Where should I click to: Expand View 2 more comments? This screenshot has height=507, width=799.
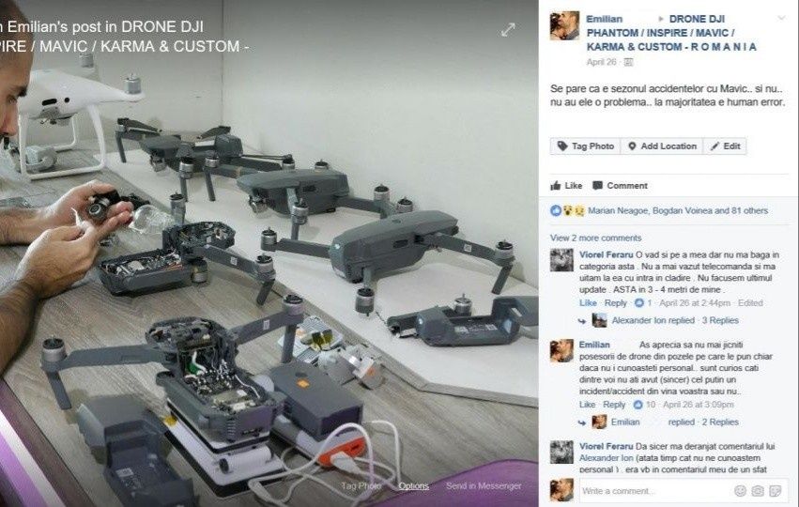coord(595,238)
